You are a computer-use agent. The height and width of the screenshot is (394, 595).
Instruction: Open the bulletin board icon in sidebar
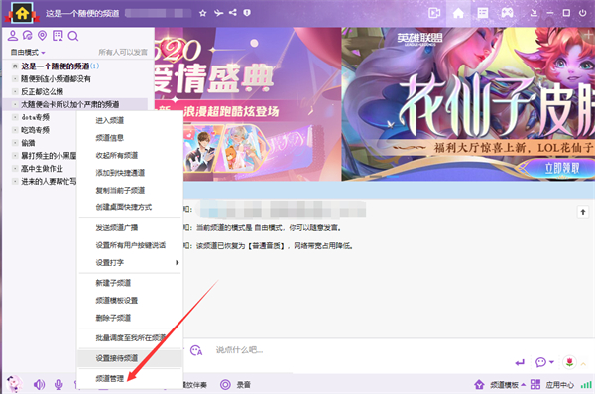click(x=58, y=36)
